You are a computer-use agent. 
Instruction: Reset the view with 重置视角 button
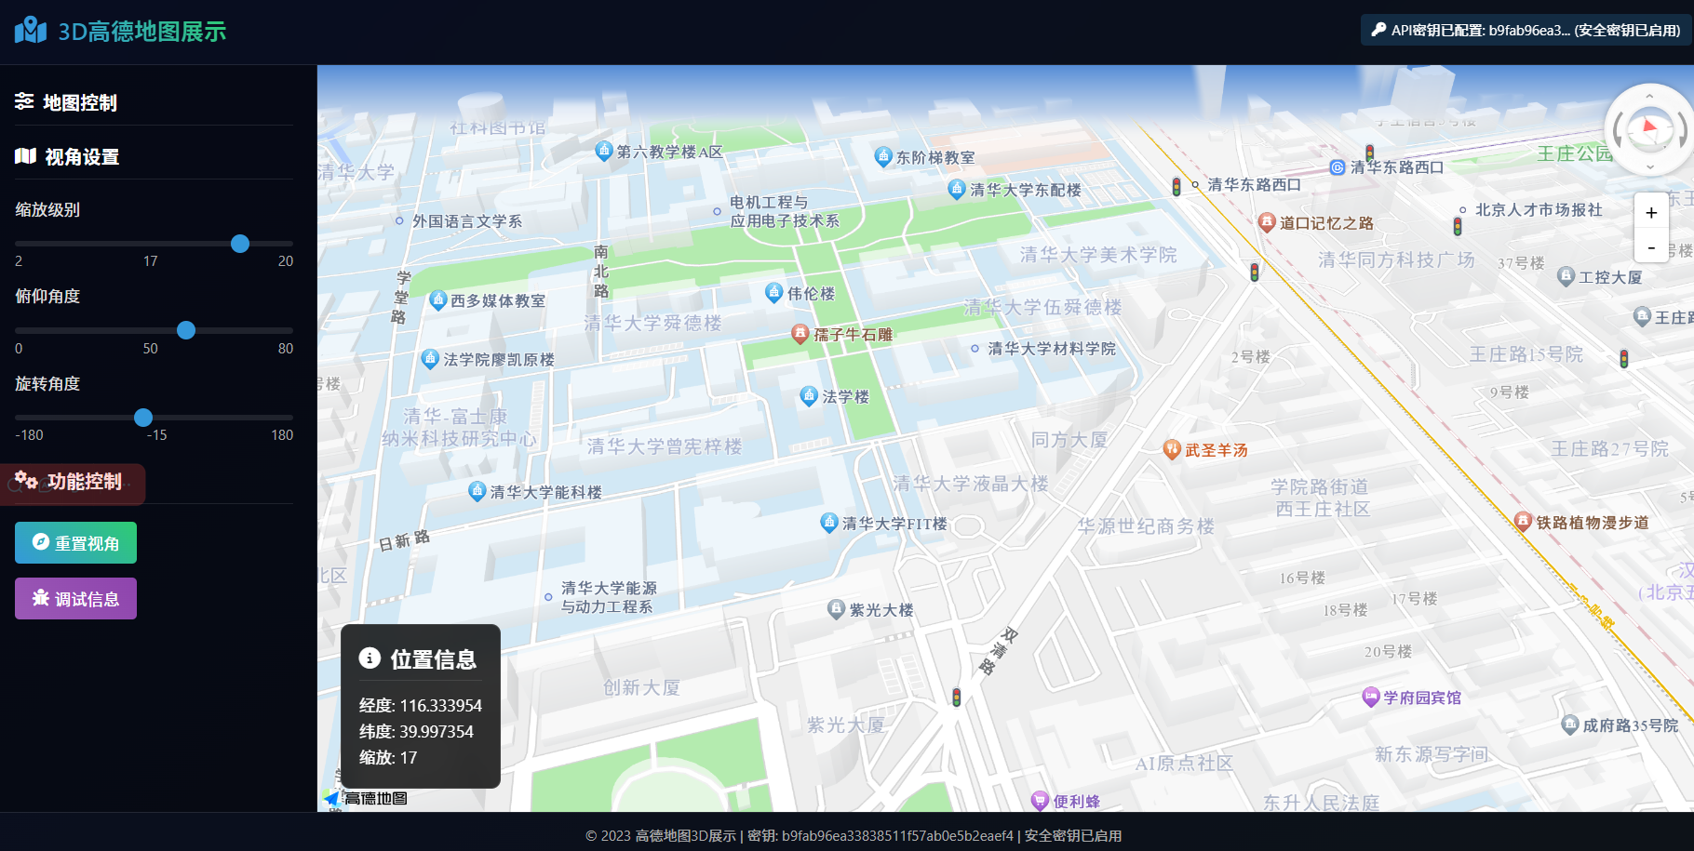click(x=75, y=543)
